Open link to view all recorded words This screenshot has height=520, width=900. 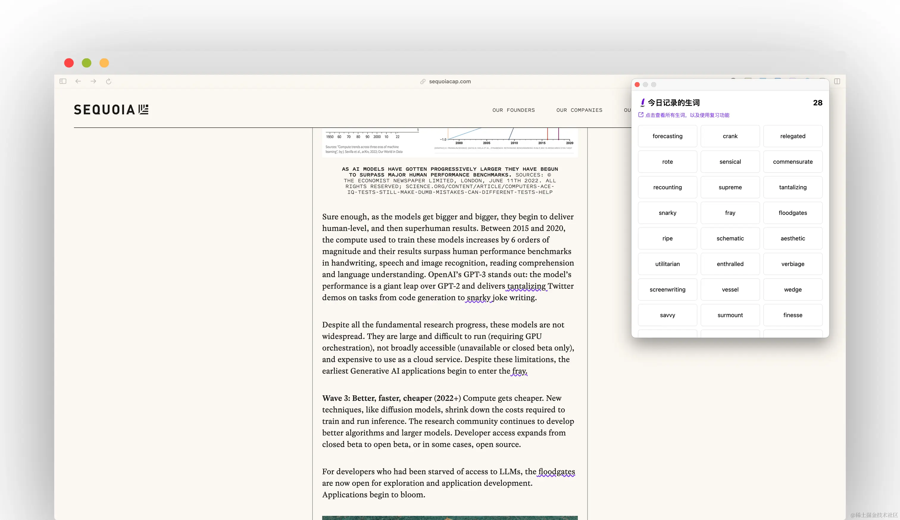pos(687,115)
